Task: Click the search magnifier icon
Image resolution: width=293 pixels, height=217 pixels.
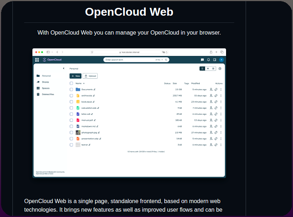Action: tap(166, 60)
